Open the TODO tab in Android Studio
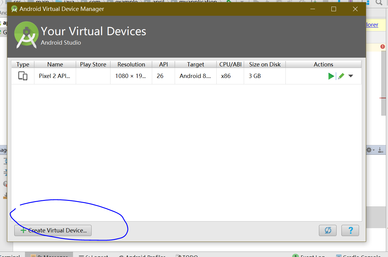The image size is (388, 257). (187, 255)
